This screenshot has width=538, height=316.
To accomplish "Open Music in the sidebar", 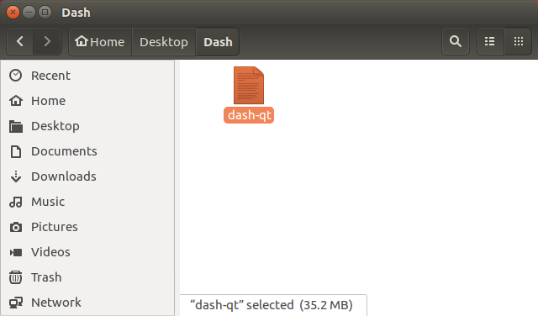I will point(87,202).
